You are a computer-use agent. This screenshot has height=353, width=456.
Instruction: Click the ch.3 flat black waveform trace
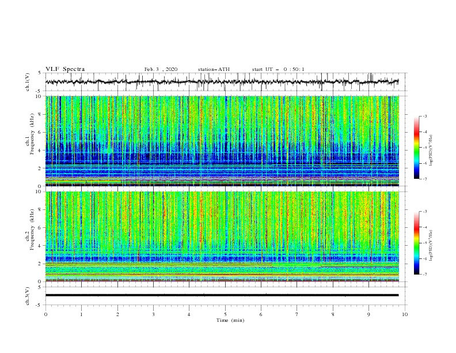(x=222, y=295)
